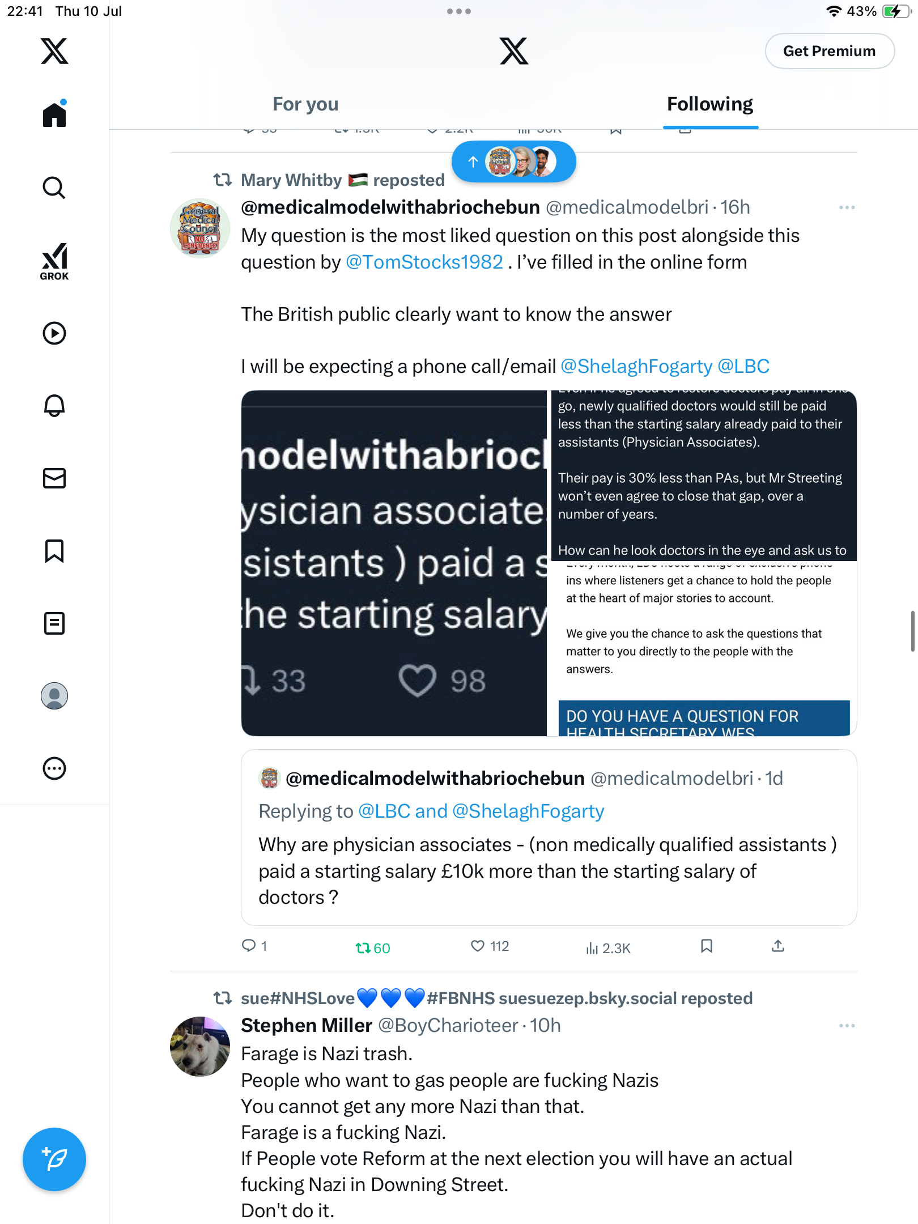Click the Get Premium button
The width and height of the screenshot is (918, 1224).
click(830, 51)
